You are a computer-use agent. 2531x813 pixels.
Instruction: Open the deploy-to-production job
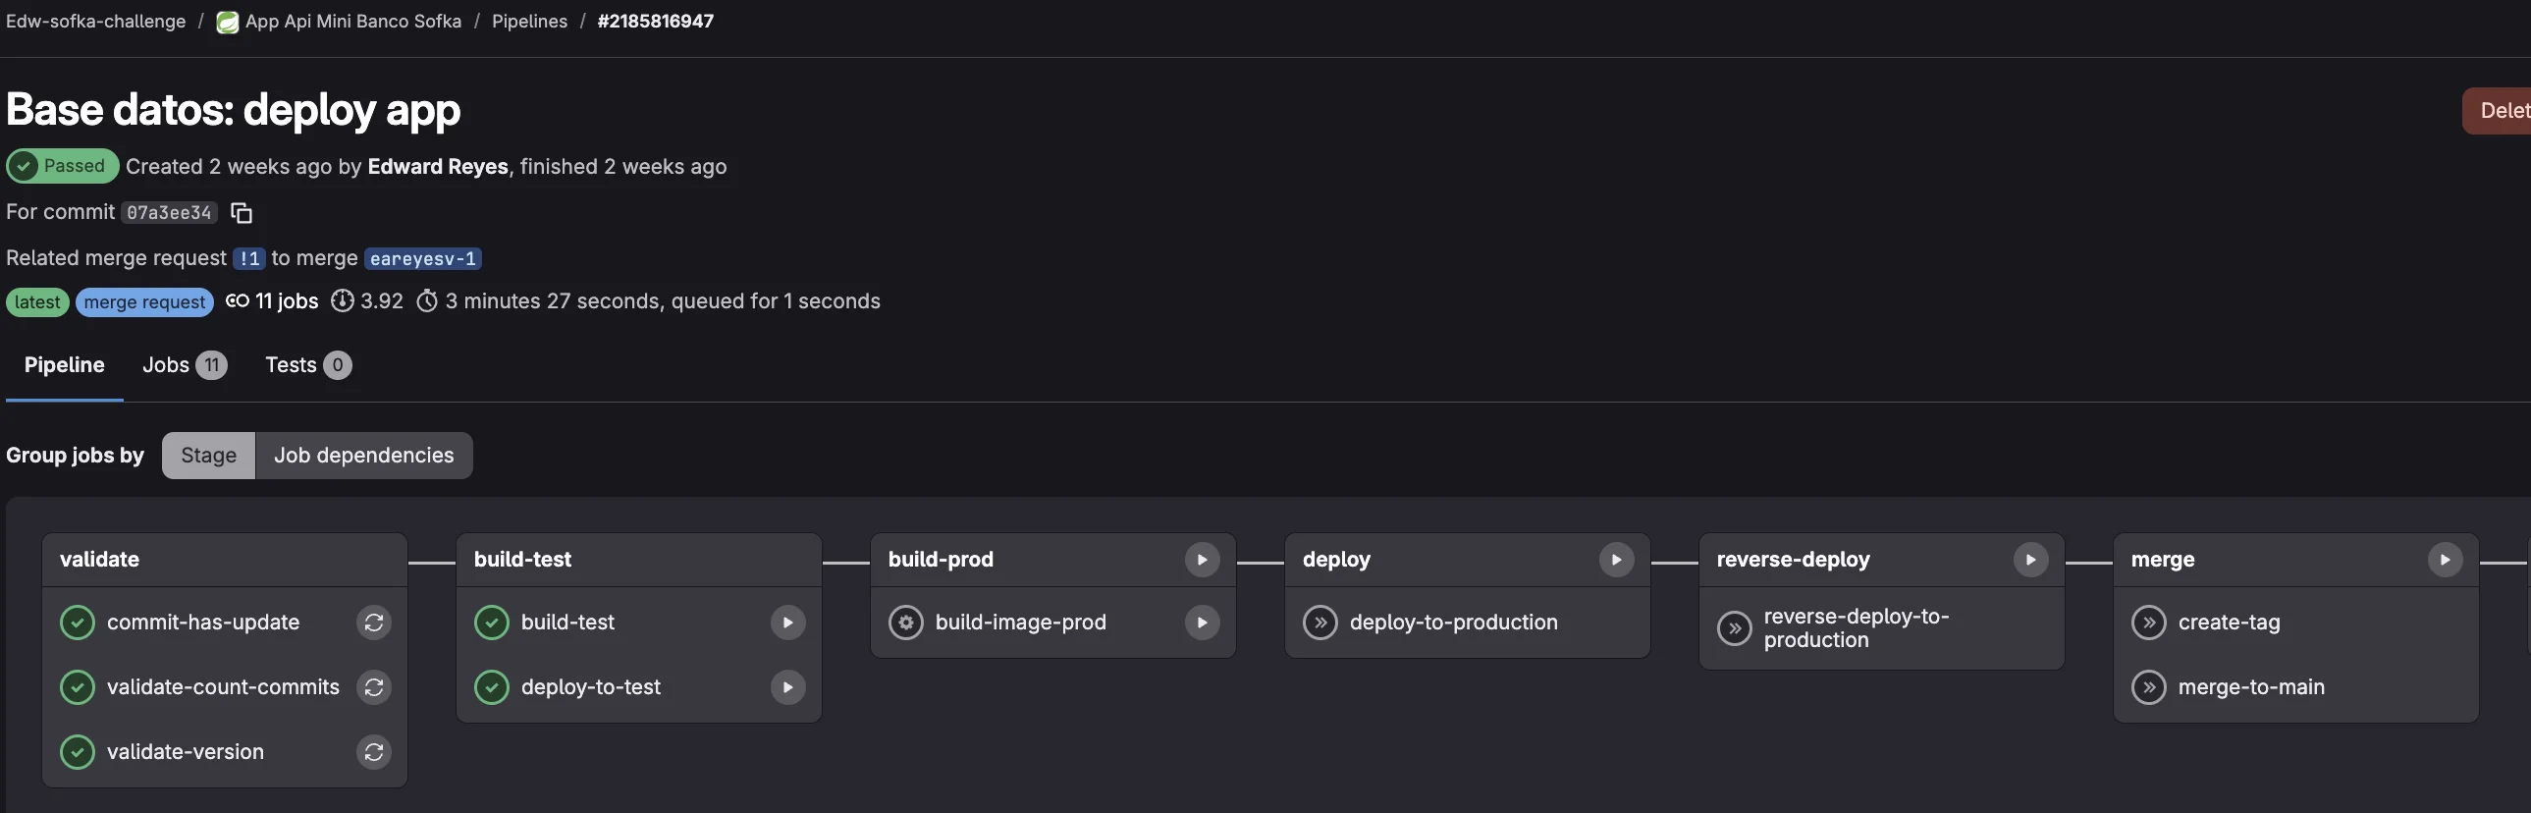point(1452,623)
